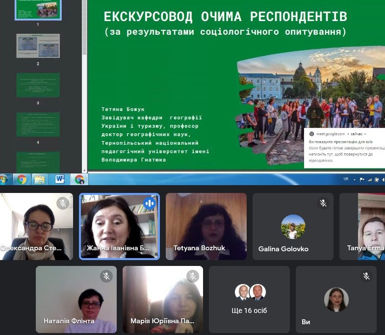Click the tour group photo on the slide
Screen dimensions: 385x335
[x=310, y=105]
